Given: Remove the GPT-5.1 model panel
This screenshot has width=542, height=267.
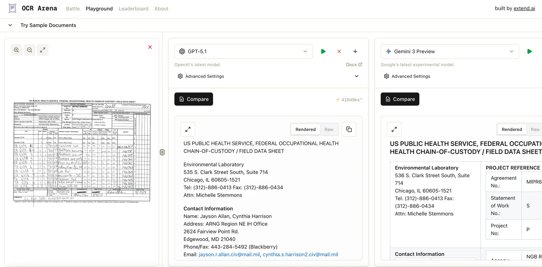Looking at the screenshot, I should point(339,51).
